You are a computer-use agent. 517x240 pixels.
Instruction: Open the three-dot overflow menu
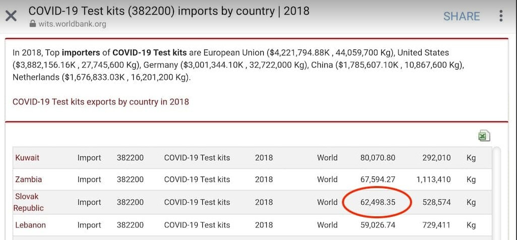[501, 16]
